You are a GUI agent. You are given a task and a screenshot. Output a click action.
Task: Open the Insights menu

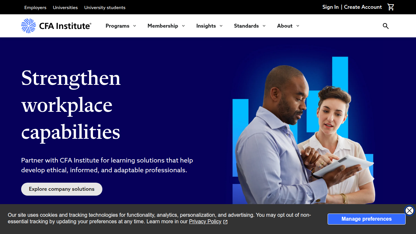coord(206,26)
